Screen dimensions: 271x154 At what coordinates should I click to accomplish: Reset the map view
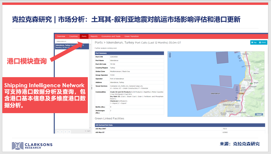[259, 114]
